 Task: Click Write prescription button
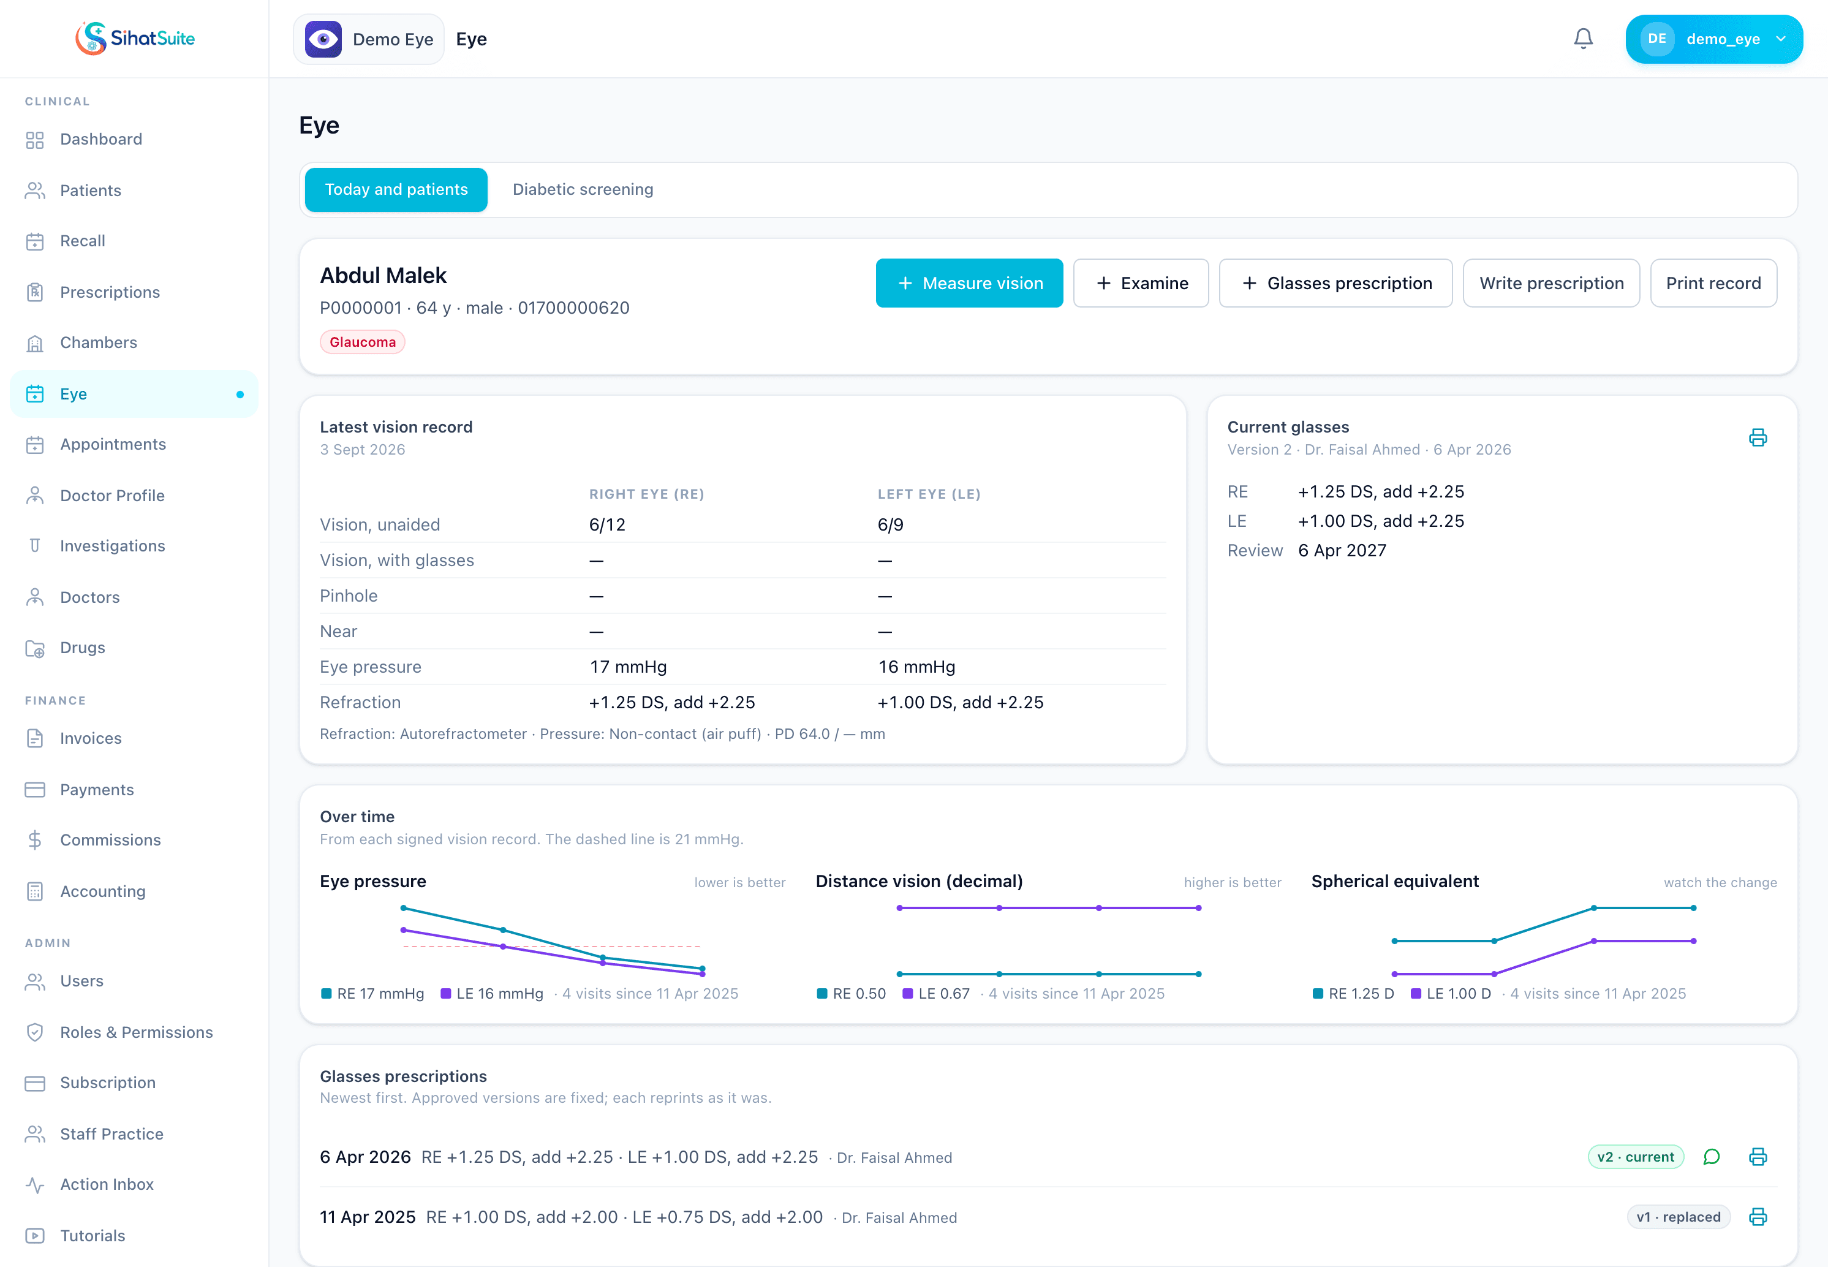pos(1551,284)
